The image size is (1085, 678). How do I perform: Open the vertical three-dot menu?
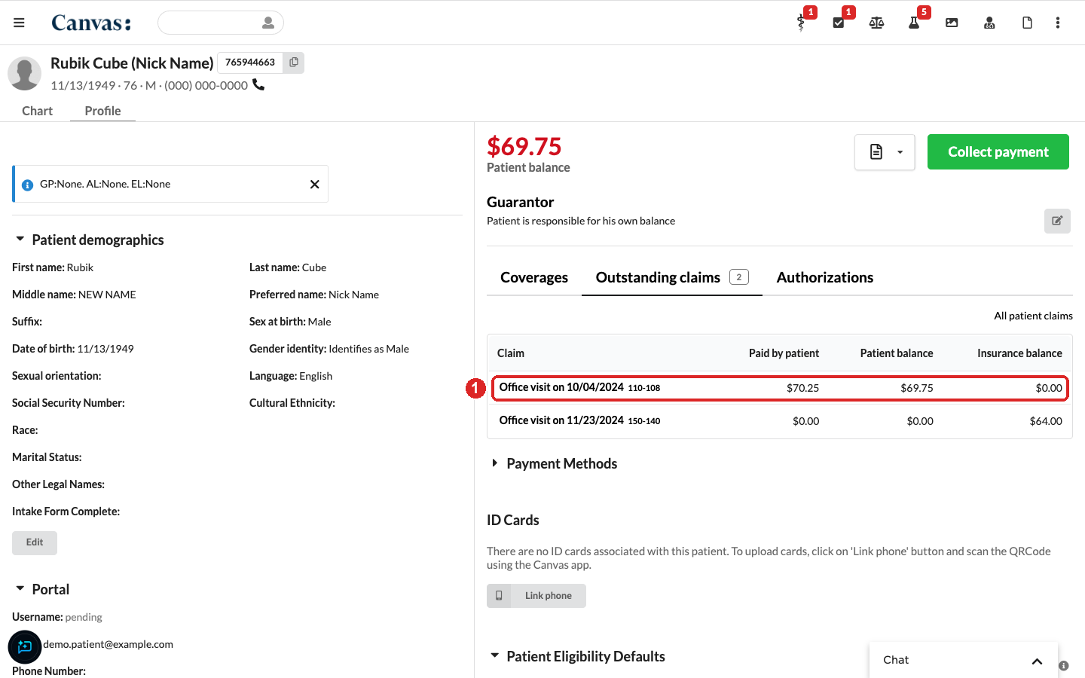click(1058, 23)
